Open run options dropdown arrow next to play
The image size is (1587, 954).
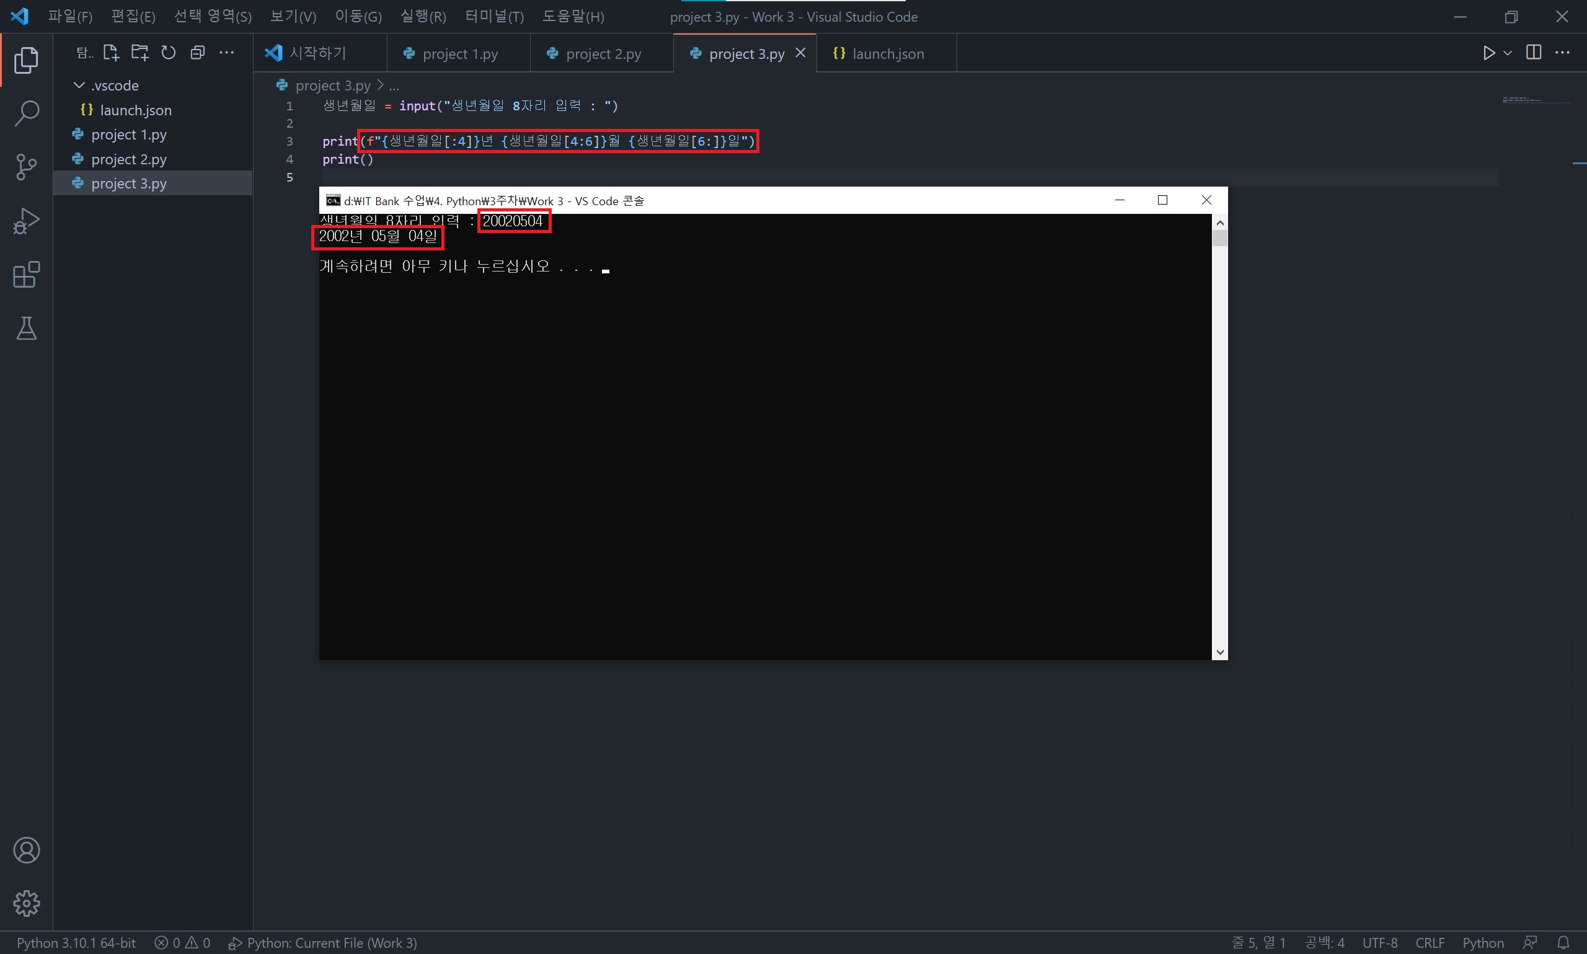tap(1507, 53)
